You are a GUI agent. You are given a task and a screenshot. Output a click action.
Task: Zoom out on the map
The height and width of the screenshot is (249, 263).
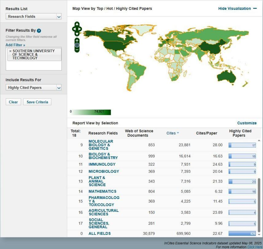77,49
